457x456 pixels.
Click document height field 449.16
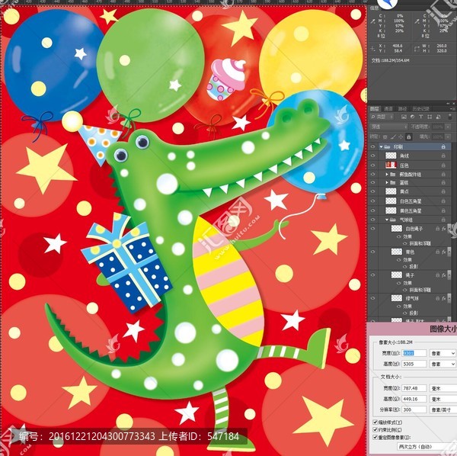point(414,399)
